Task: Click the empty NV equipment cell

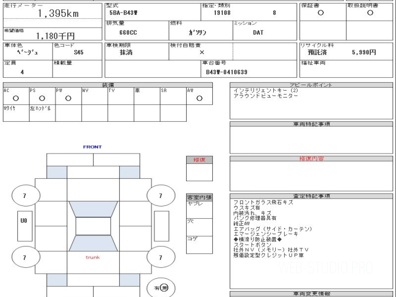Action: pyautogui.click(x=95, y=96)
